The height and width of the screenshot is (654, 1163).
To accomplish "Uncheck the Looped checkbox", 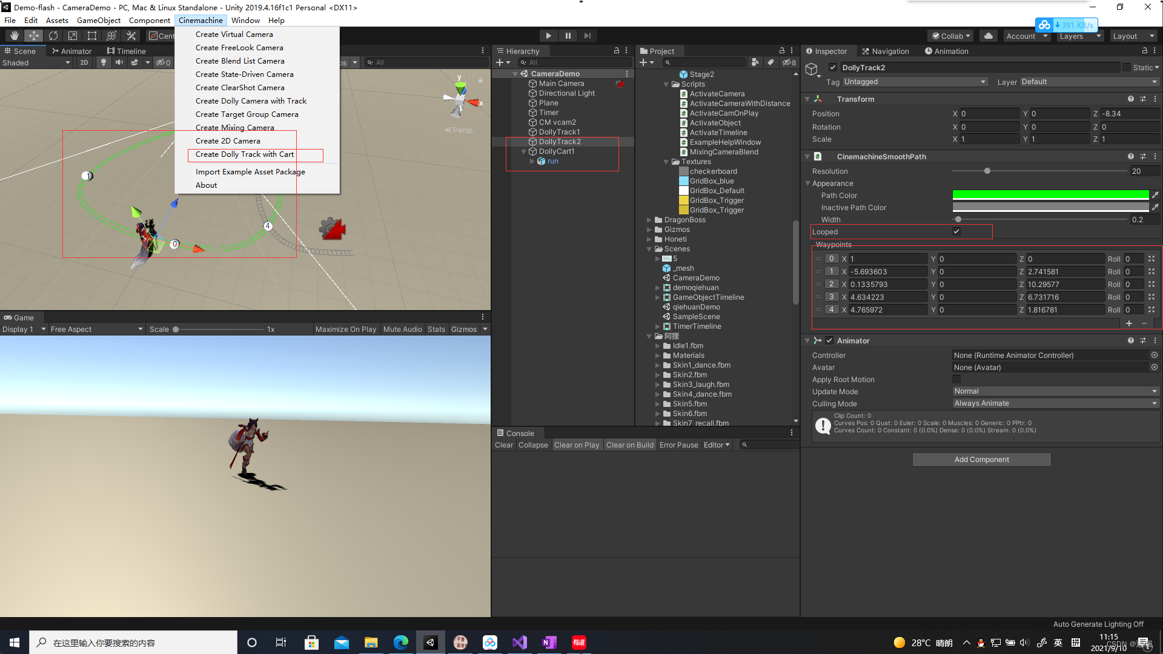I will 956,231.
